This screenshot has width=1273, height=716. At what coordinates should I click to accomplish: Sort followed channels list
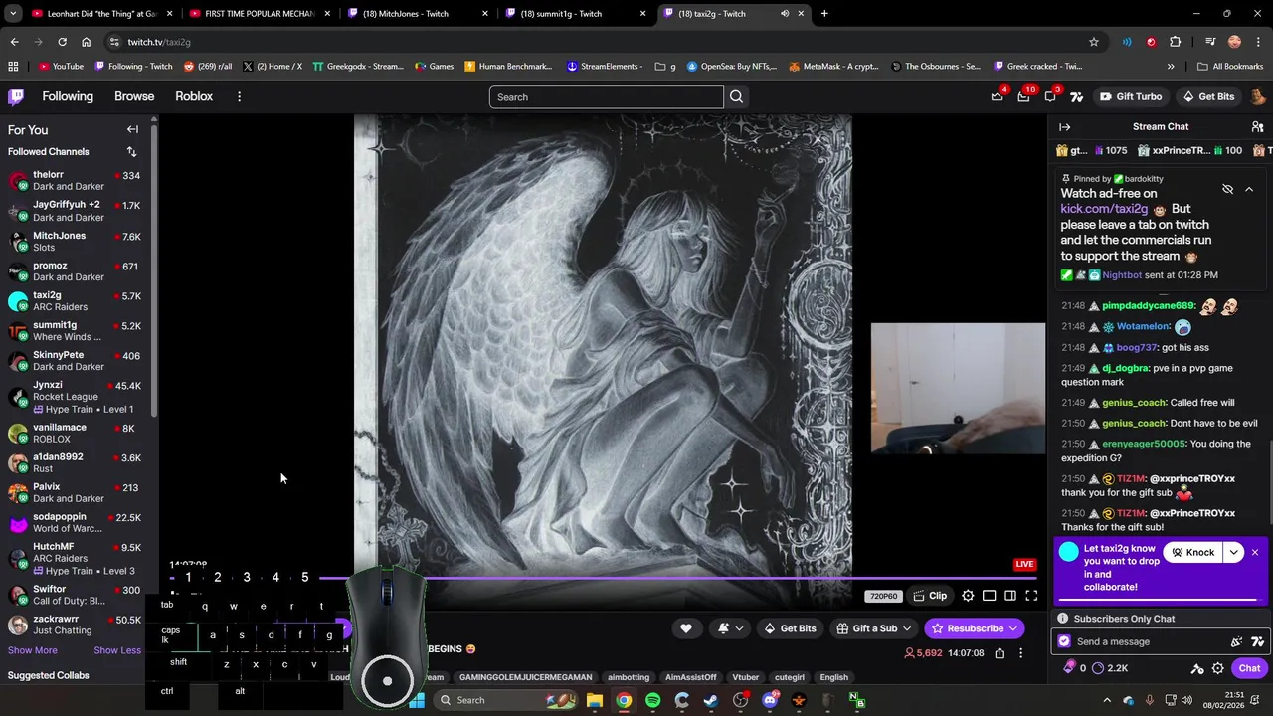coord(131,151)
